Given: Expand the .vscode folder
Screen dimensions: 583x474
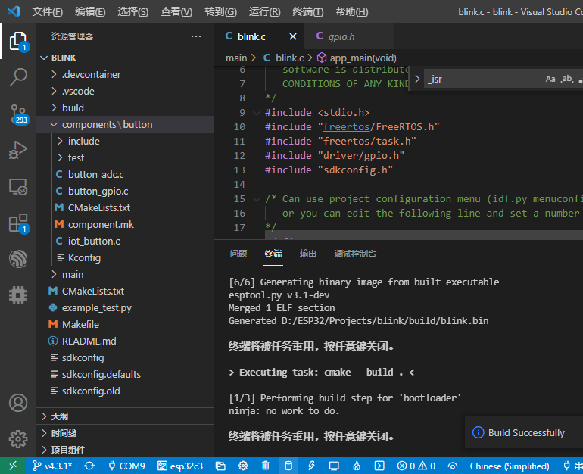Looking at the screenshot, I should click(x=125, y=91).
